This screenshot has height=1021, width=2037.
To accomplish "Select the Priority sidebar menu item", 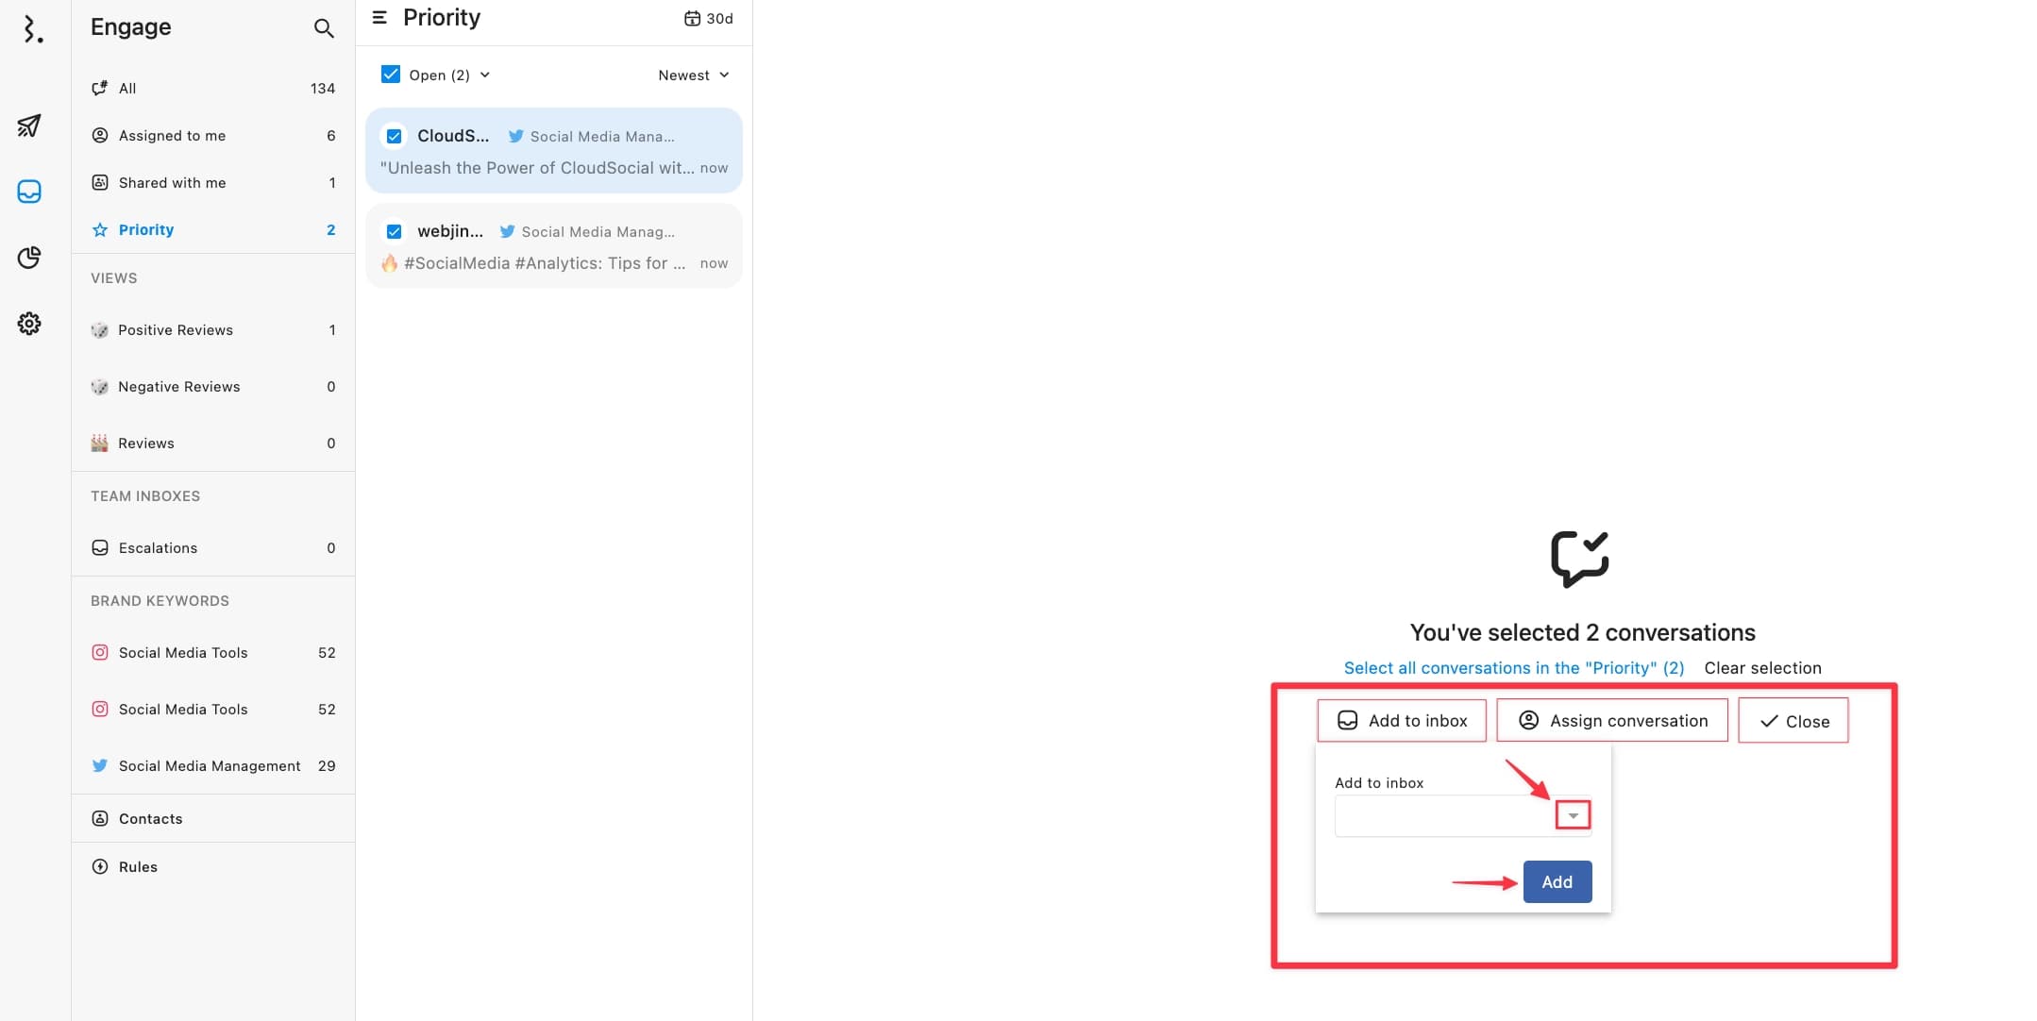I will [x=146, y=228].
